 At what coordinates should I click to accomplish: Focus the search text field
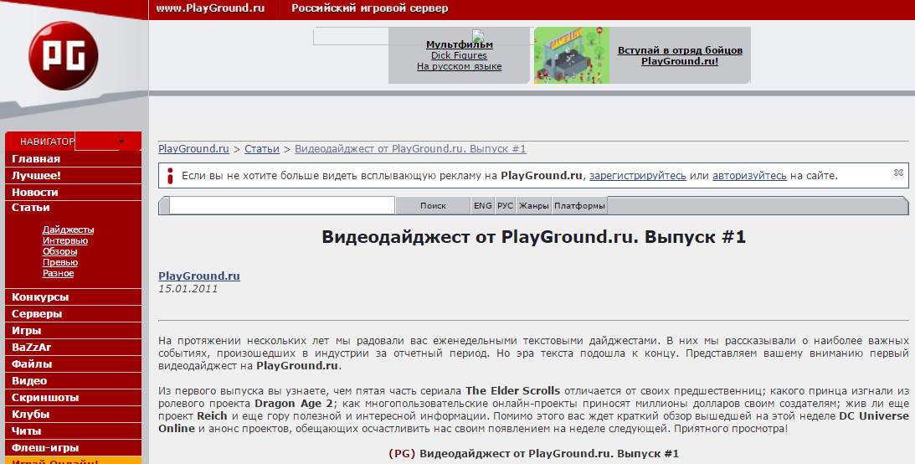click(282, 205)
